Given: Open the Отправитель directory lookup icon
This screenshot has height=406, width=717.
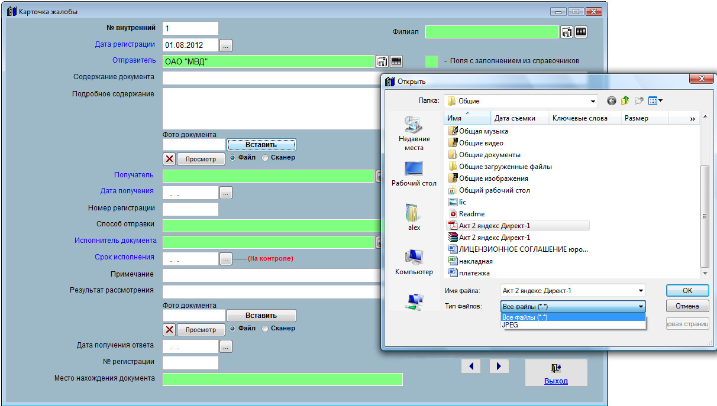Looking at the screenshot, I should pyautogui.click(x=382, y=61).
